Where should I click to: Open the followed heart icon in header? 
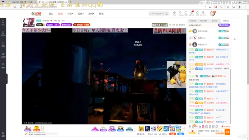[x=180, y=13]
